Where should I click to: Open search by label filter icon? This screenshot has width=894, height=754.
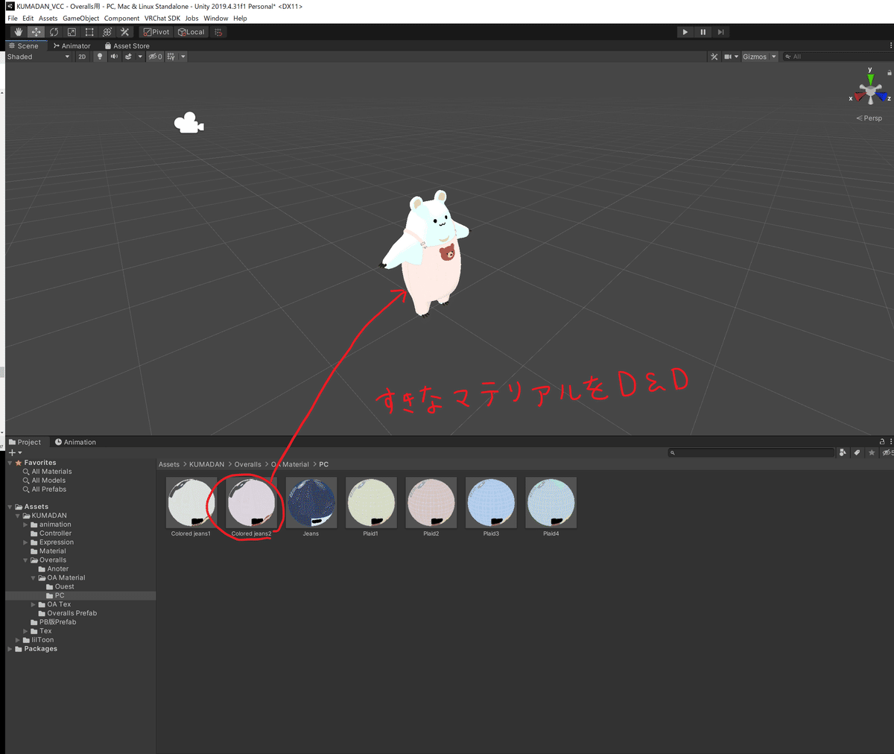coord(857,452)
